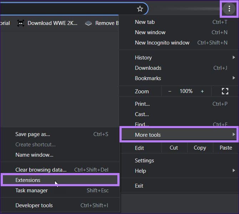Open Extensions from More tools submenu
The height and width of the screenshot is (214, 239).
pos(60,180)
